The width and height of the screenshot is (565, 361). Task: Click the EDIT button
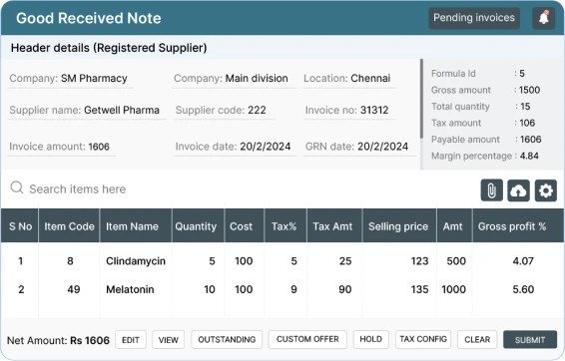coord(131,339)
